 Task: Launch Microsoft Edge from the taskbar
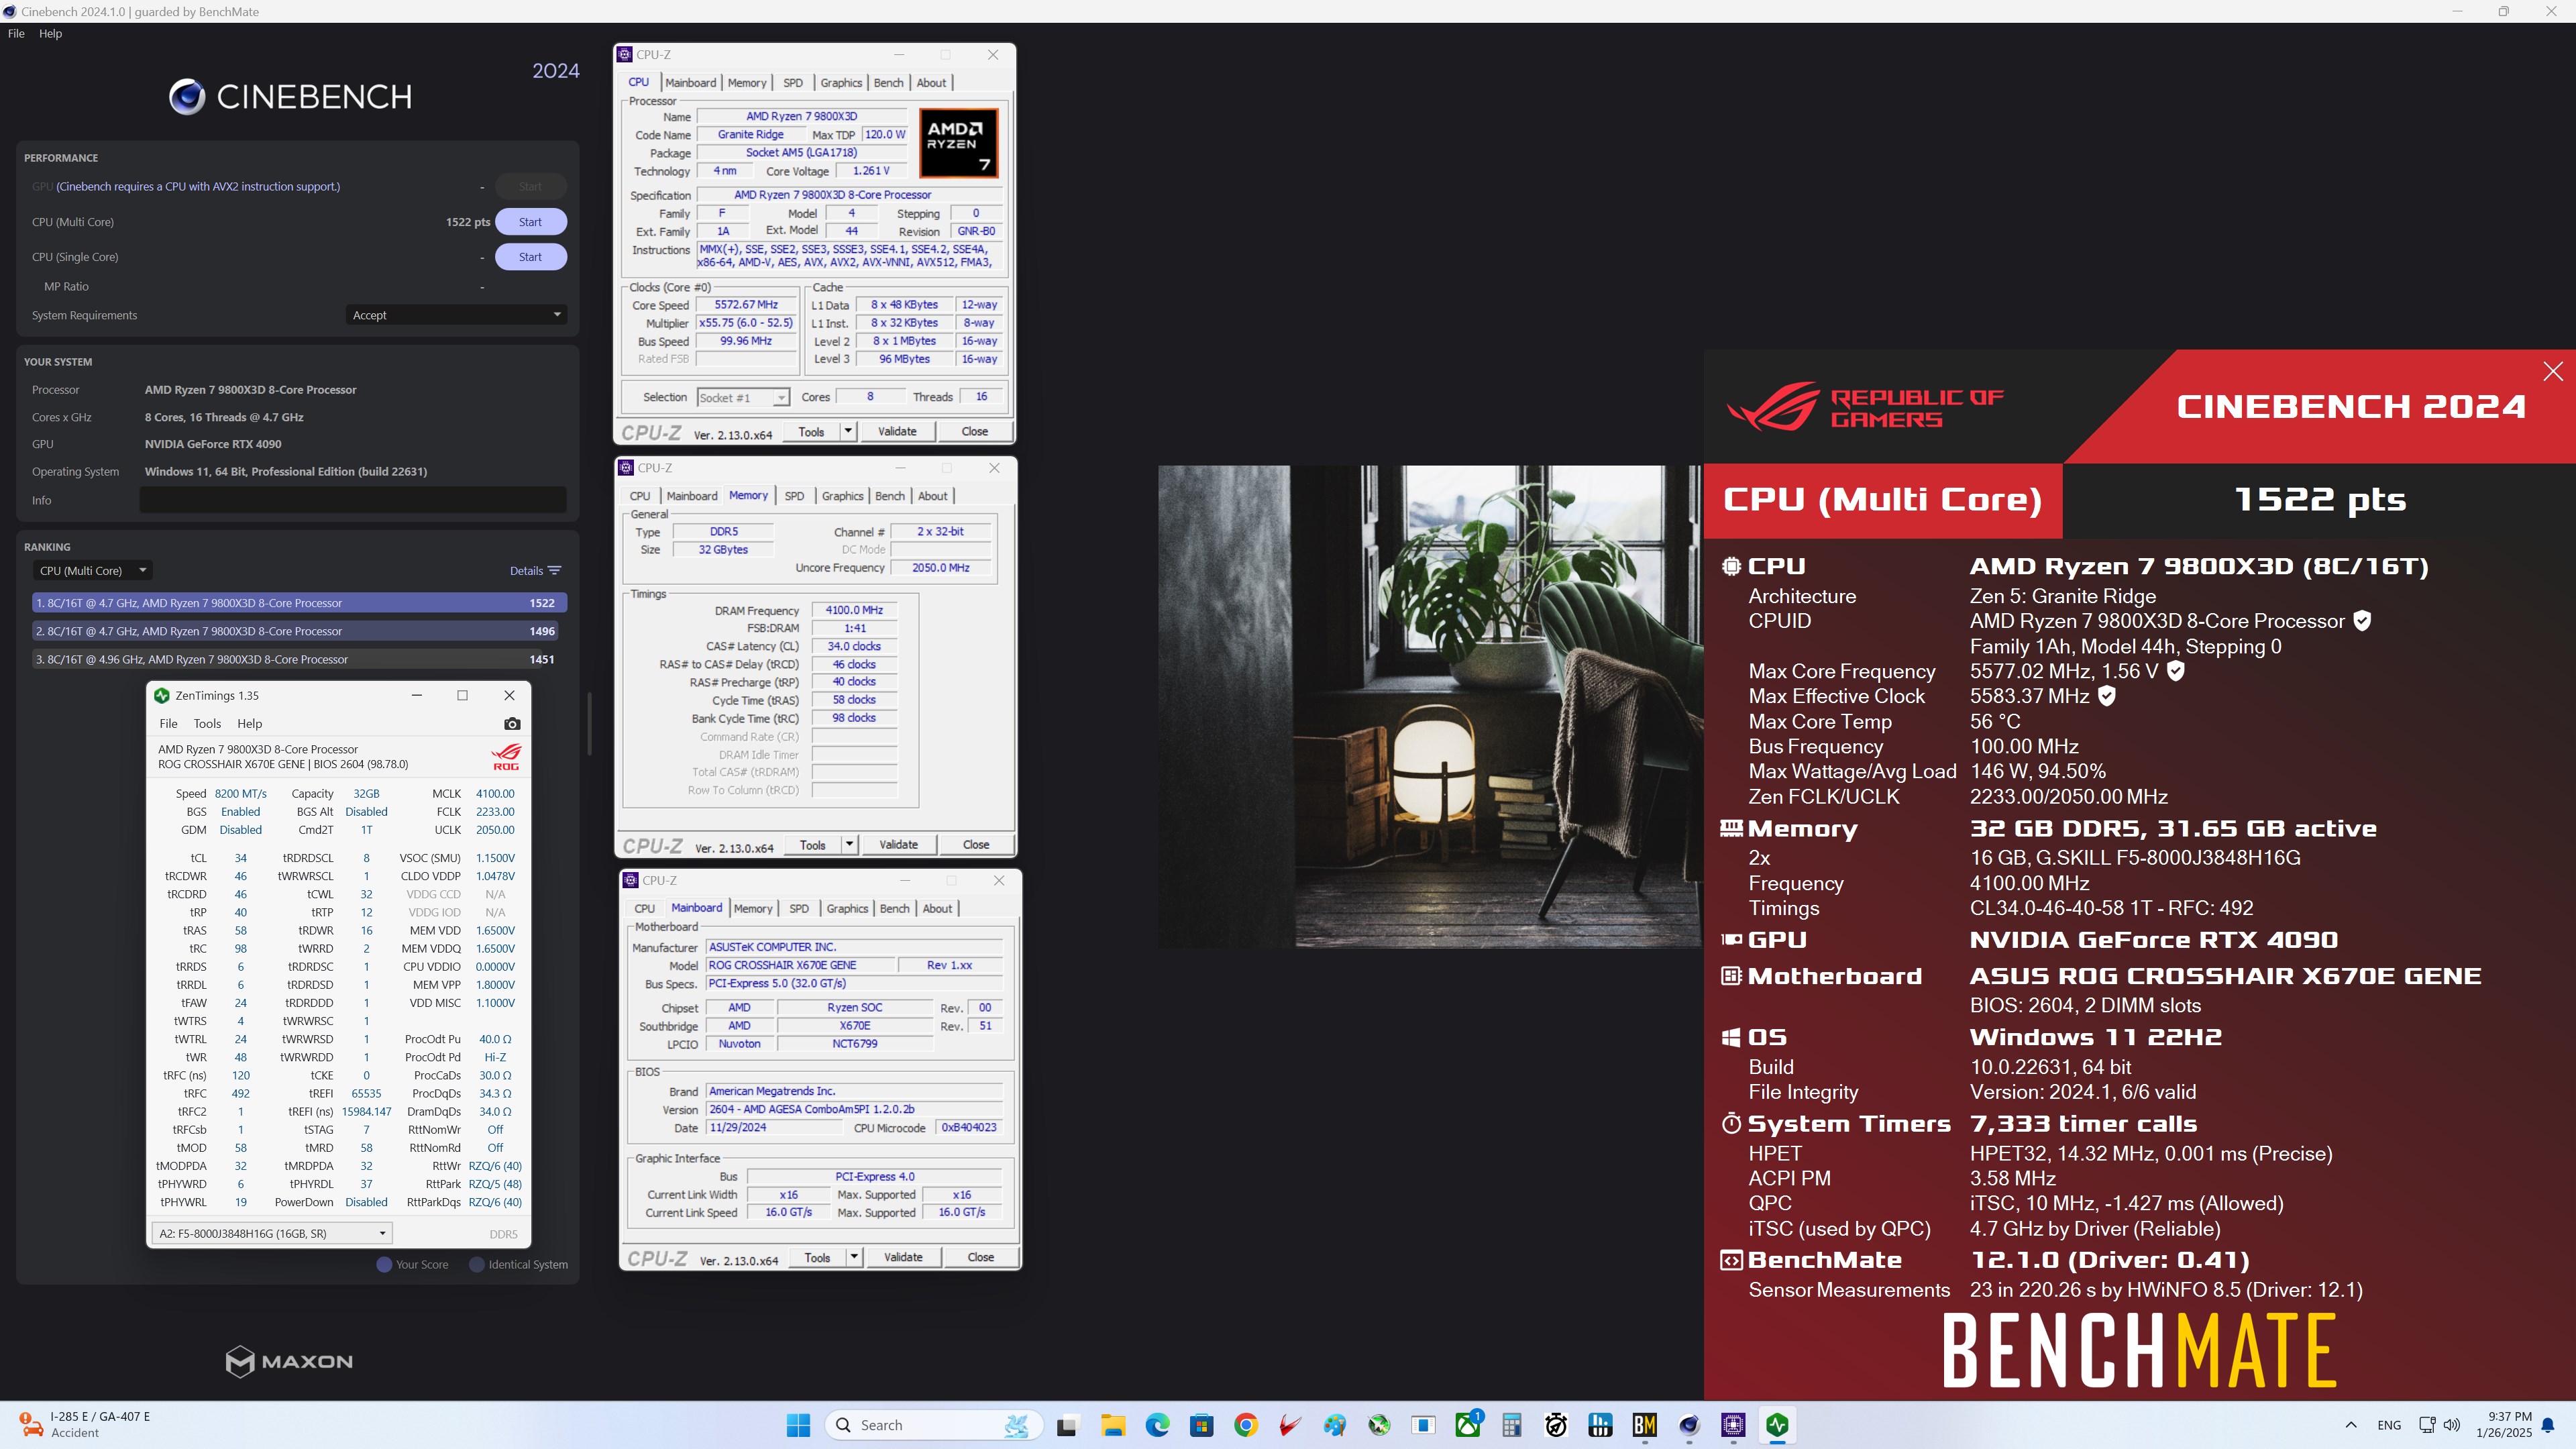point(1157,1425)
